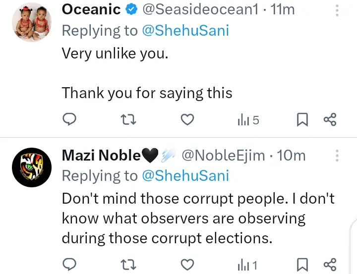Viewport: 357px width, 274px height.
Task: Repost Oceanic's tweet
Action: coord(128,119)
